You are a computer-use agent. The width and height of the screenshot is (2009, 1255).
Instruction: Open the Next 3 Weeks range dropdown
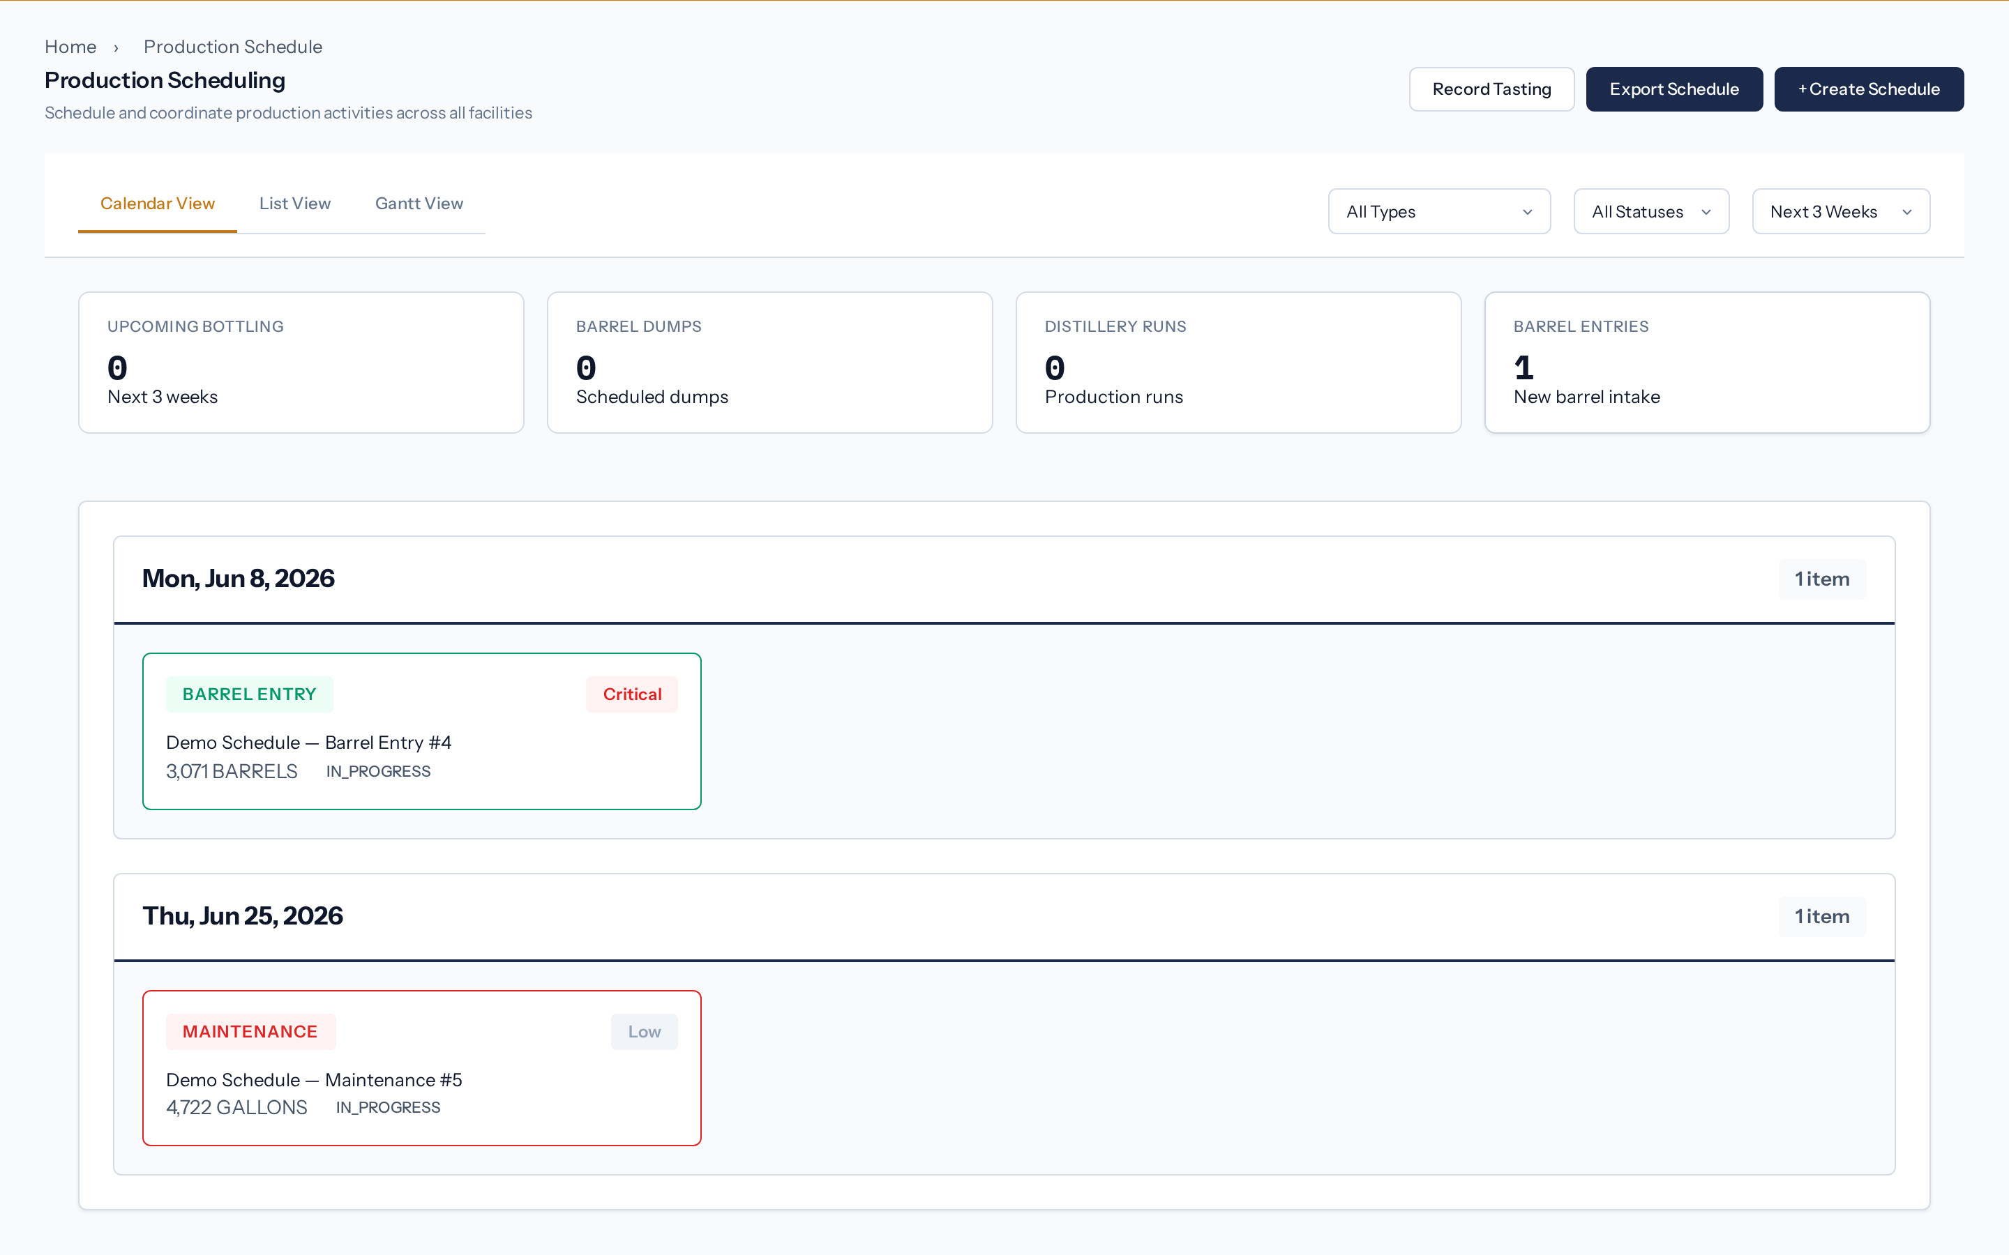pyautogui.click(x=1840, y=212)
